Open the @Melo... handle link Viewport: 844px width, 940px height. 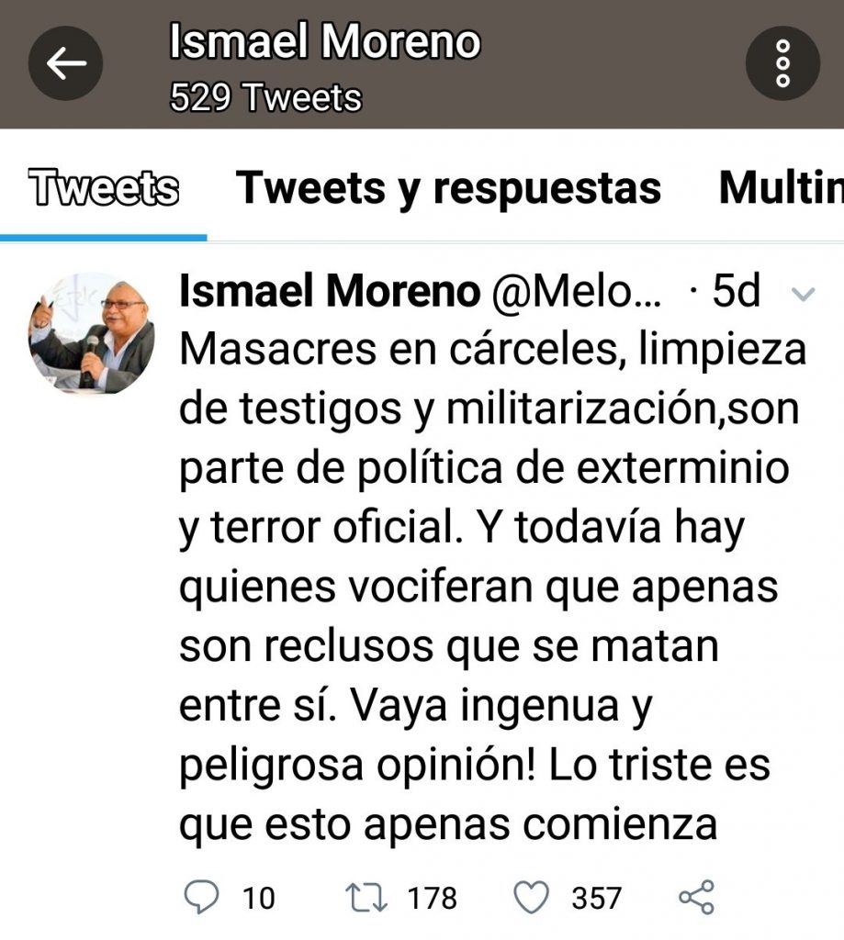[x=577, y=291]
